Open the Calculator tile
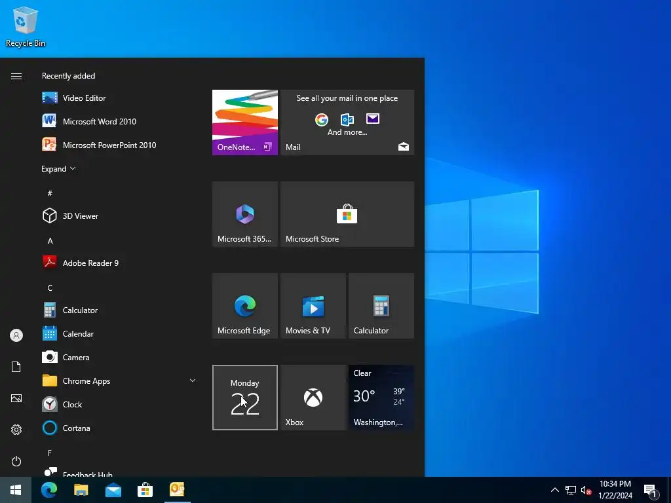 (x=381, y=306)
